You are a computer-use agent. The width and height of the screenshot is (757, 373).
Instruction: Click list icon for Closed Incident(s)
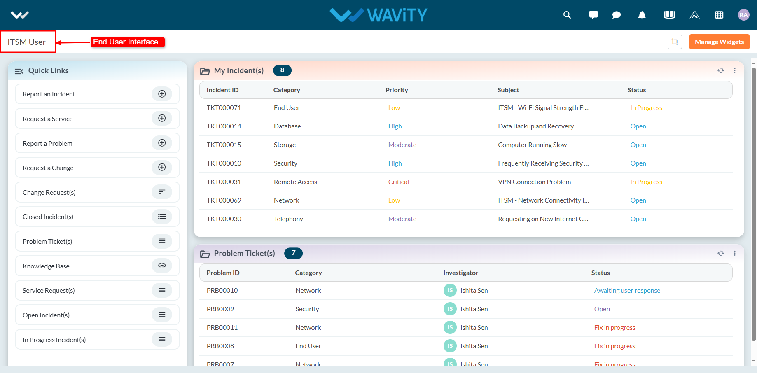(162, 217)
